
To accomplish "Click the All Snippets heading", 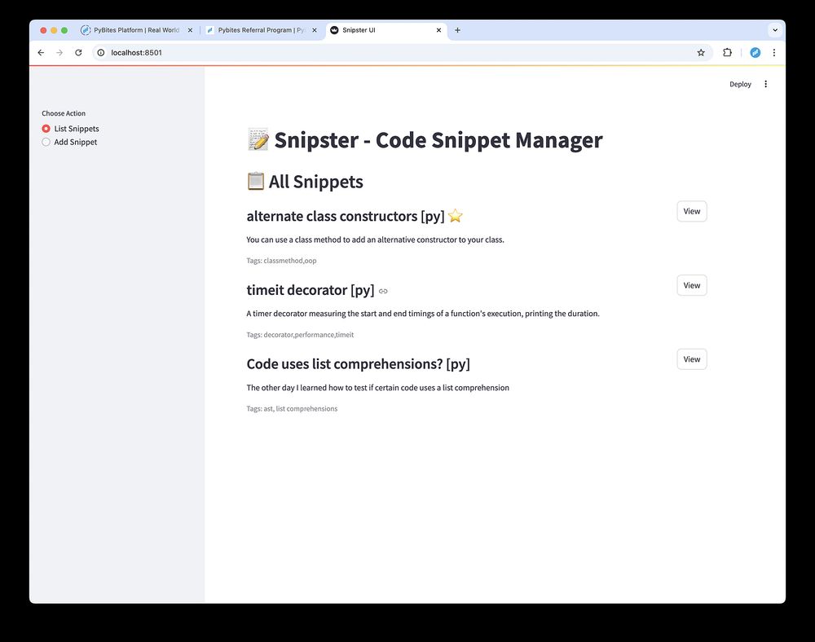I will [x=305, y=182].
